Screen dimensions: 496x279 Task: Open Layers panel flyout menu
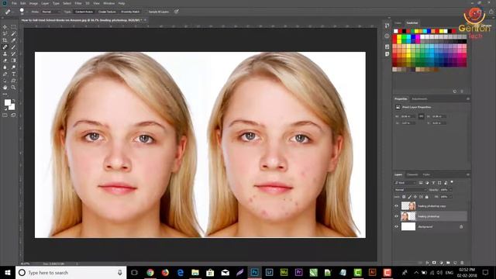click(467, 174)
